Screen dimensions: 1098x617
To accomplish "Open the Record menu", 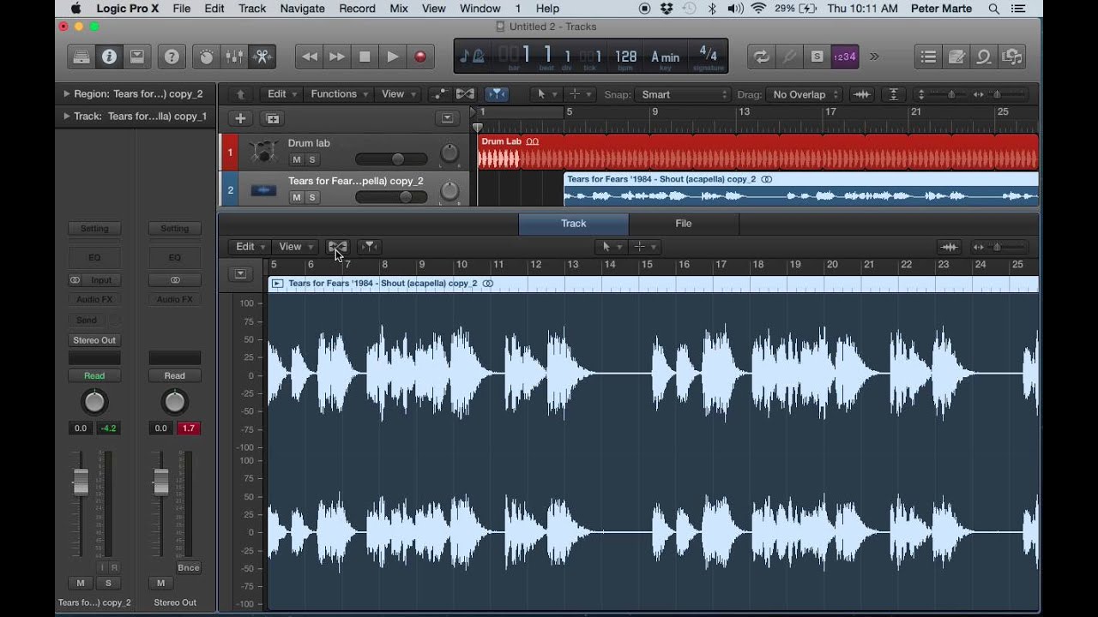I will (x=358, y=9).
